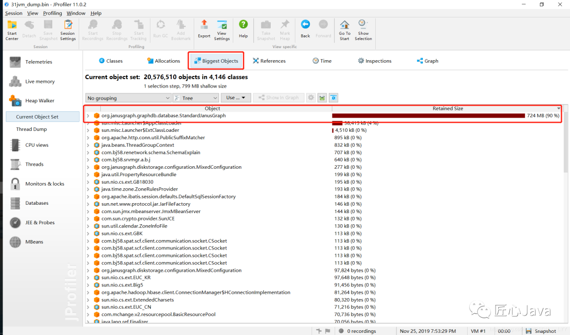The image size is (570, 335).
Task: Click the Show In Graph button
Action: 279,98
